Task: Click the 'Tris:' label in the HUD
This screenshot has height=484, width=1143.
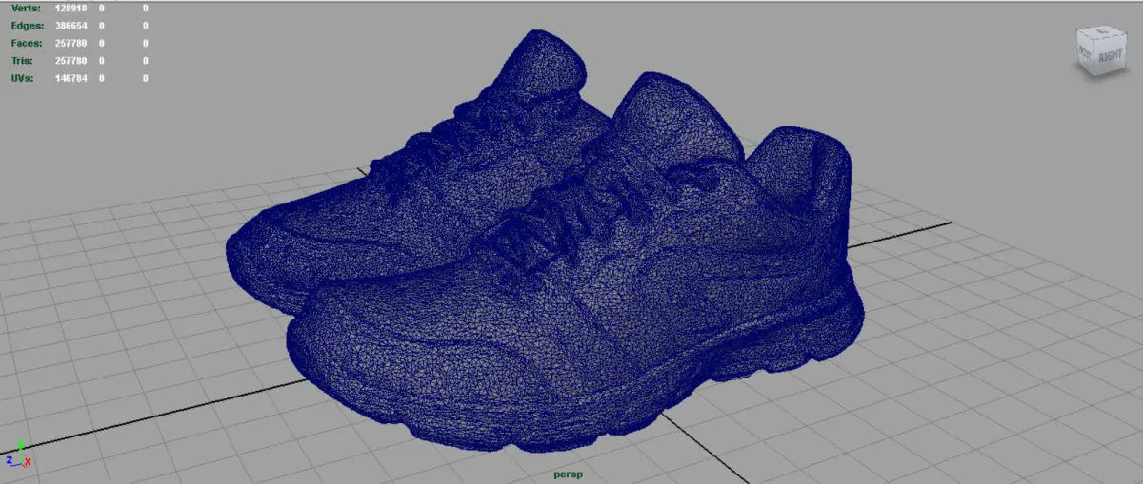Action: [24, 60]
